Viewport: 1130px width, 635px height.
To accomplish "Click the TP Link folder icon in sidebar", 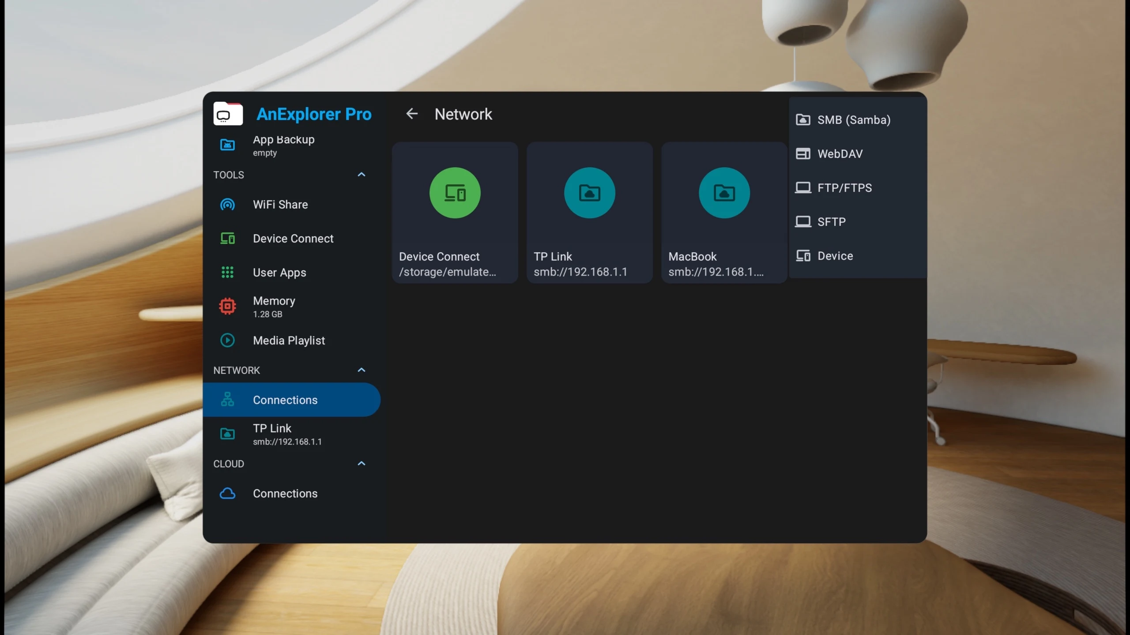I will tap(227, 434).
